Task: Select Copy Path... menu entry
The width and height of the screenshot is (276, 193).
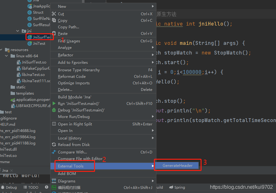Action: coord(103,27)
